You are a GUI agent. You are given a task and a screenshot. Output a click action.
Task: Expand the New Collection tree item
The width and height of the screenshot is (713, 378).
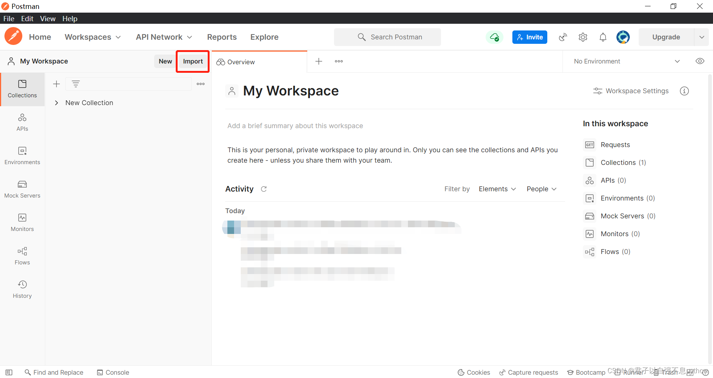pos(56,103)
